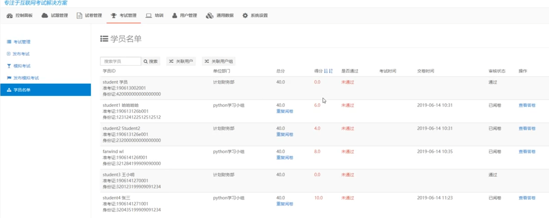Open 发布考试 in the sidebar
The width and height of the screenshot is (549, 218).
coord(21,54)
